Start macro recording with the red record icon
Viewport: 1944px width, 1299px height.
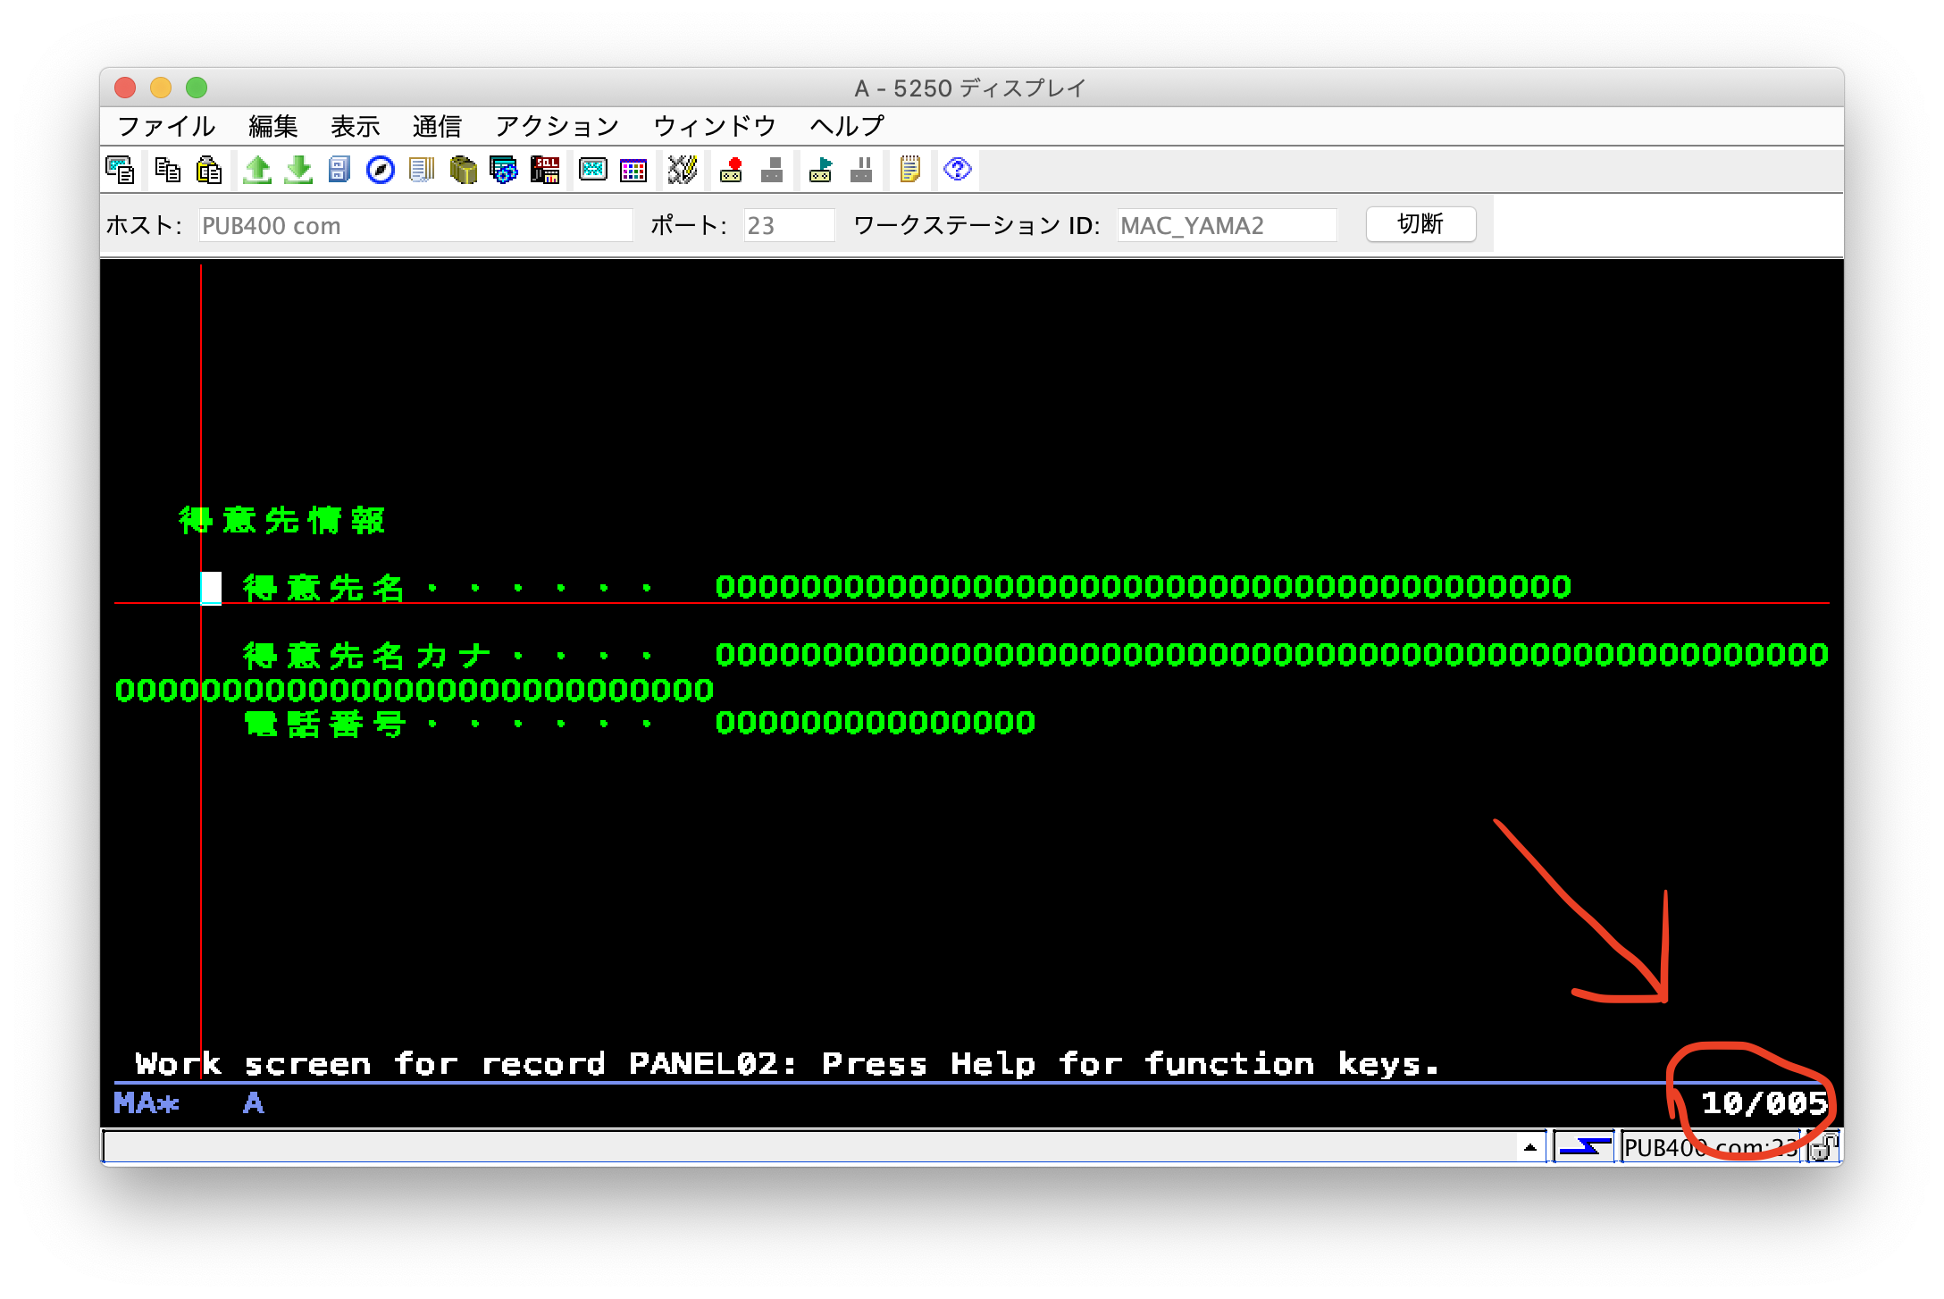[733, 170]
